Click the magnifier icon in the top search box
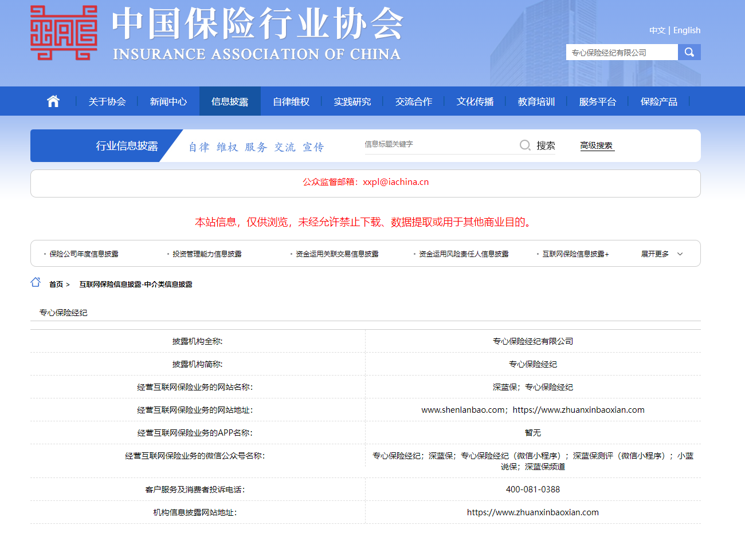The width and height of the screenshot is (745, 533). [689, 52]
